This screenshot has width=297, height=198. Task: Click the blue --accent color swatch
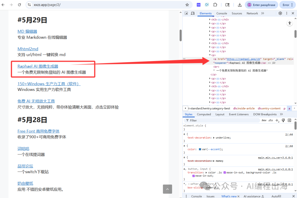(200, 149)
